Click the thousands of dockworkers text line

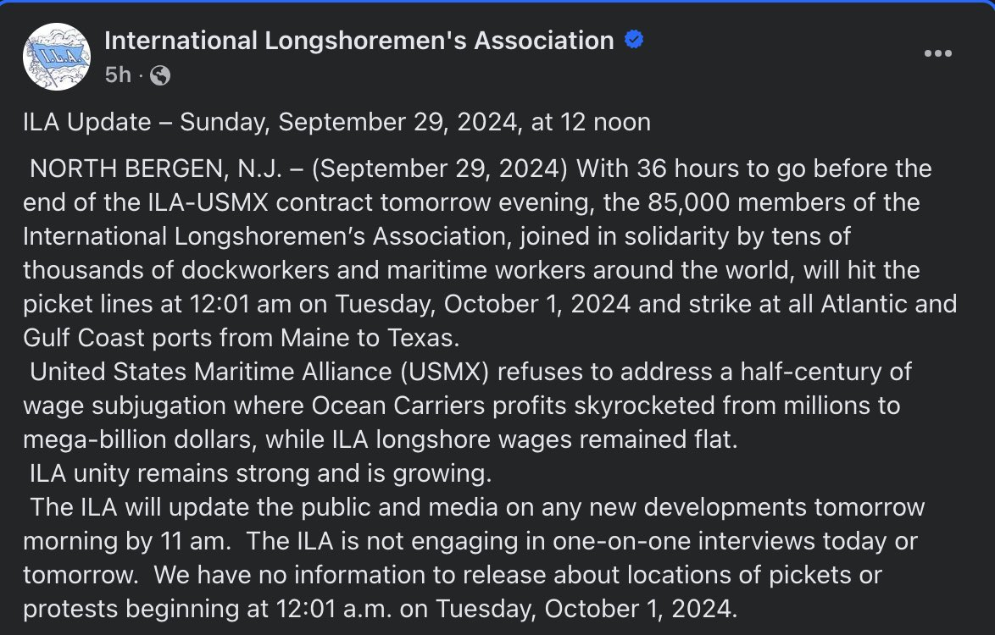(471, 270)
